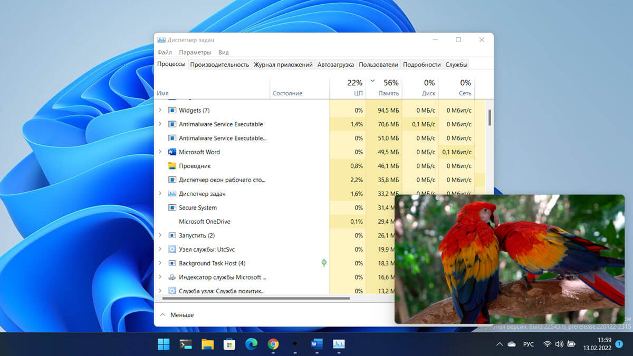Click the Background Task Host process icon

(172, 263)
